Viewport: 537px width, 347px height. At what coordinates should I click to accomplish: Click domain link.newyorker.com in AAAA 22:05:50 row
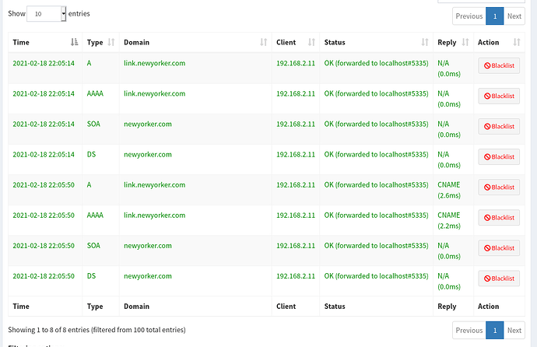click(154, 216)
